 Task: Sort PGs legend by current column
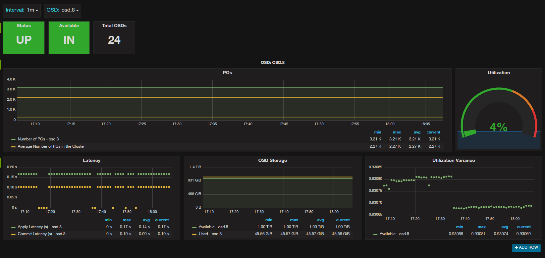pos(433,132)
